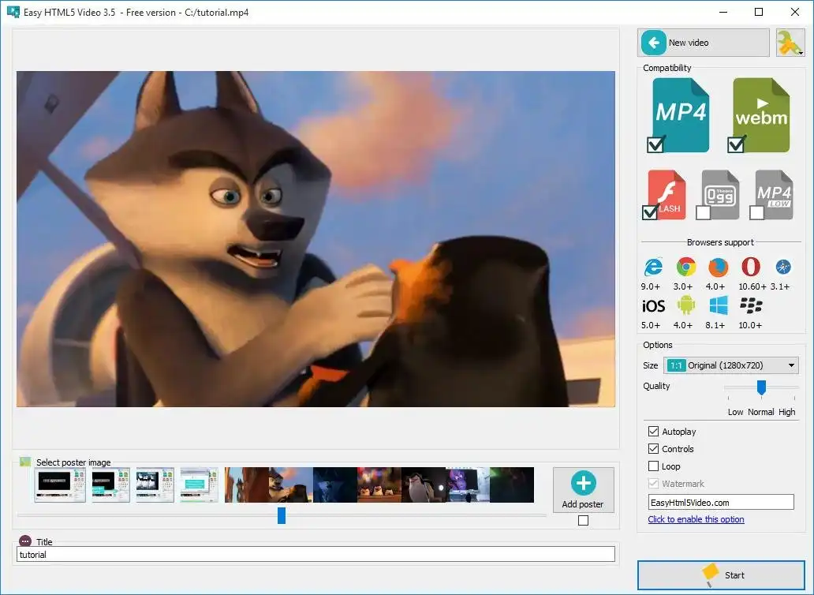
Task: Minimize the Easy HTML5 Video window
Action: tap(723, 12)
